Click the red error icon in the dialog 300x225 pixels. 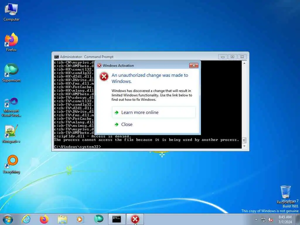click(x=104, y=76)
